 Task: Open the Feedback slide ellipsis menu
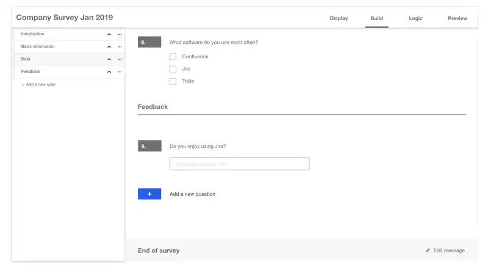coord(120,72)
